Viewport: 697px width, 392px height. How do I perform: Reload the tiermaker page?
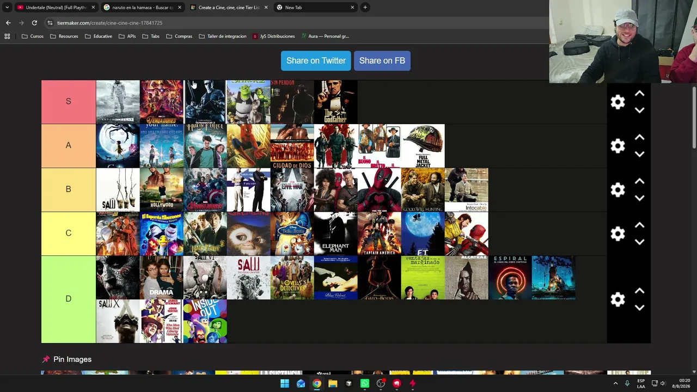[34, 23]
